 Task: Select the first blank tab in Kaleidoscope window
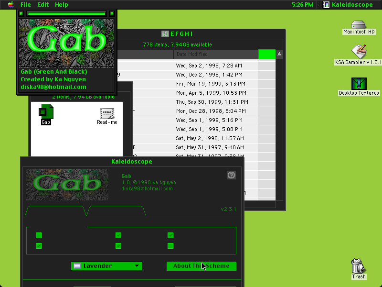(55, 211)
